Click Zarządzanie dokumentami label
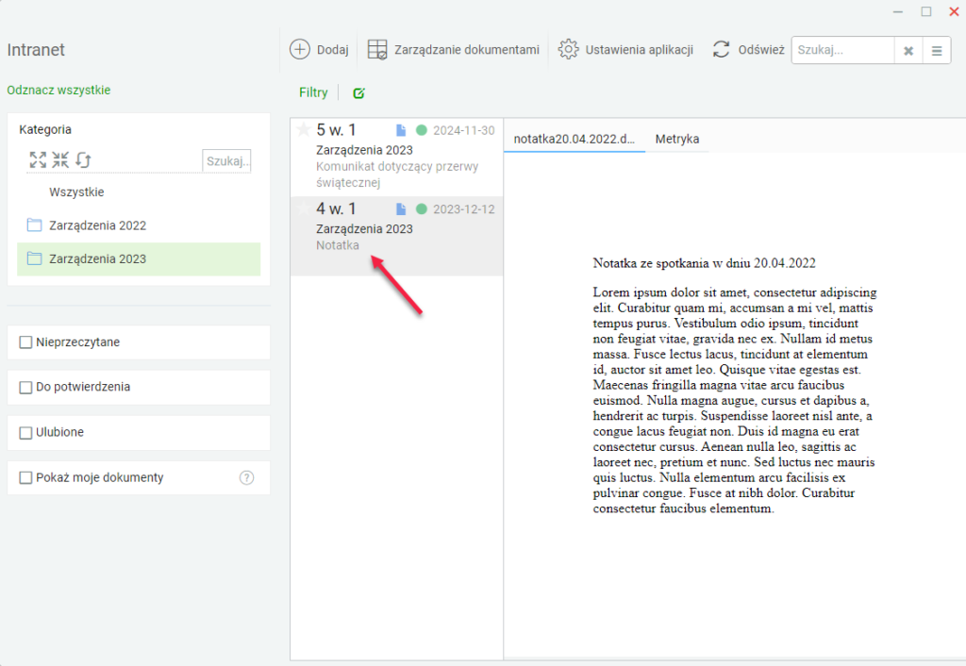The image size is (966, 666). click(x=467, y=50)
